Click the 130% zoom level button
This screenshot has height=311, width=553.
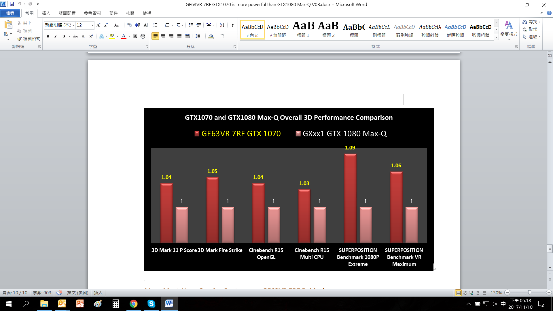(496, 293)
